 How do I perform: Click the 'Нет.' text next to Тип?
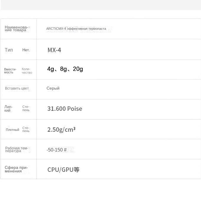point(26,50)
